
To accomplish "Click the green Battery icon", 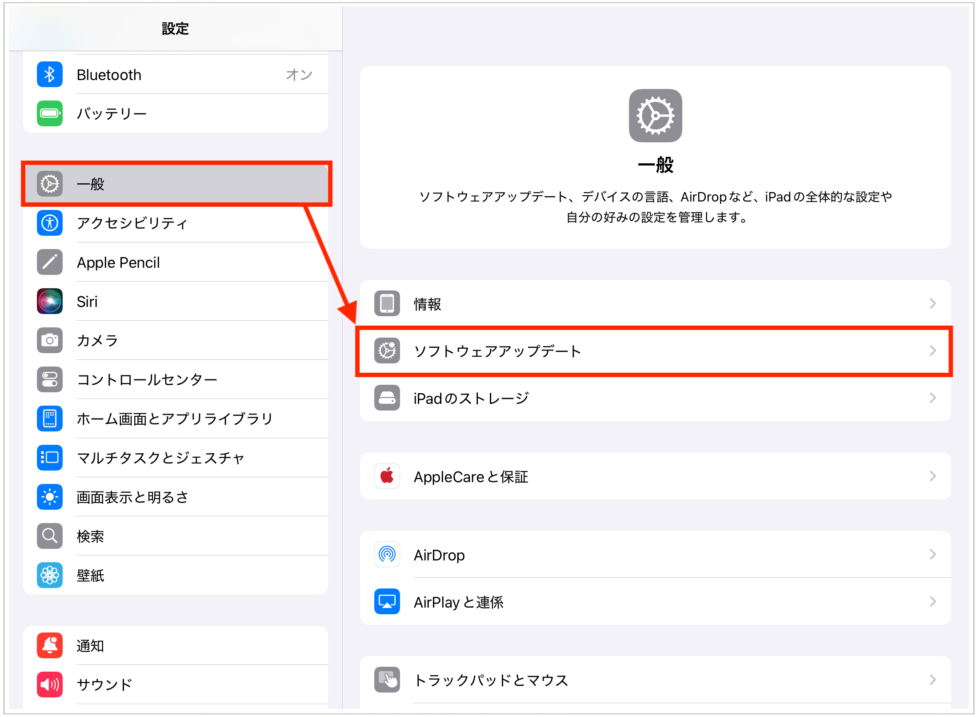I will pyautogui.click(x=49, y=113).
